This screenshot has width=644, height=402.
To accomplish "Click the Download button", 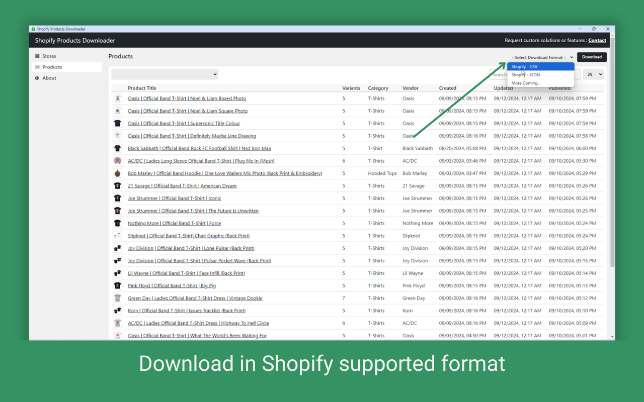I will coord(592,57).
